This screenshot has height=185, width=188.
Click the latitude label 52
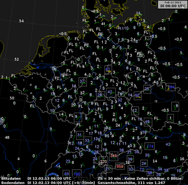click(x=16, y=59)
